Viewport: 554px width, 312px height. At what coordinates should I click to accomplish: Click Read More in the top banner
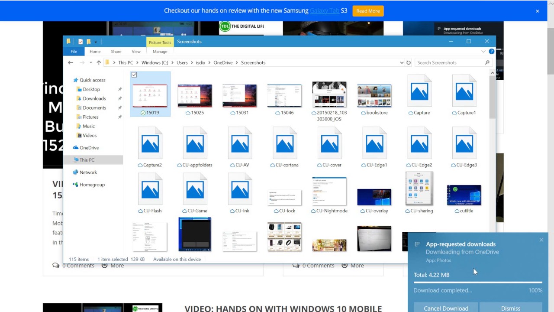tap(368, 11)
